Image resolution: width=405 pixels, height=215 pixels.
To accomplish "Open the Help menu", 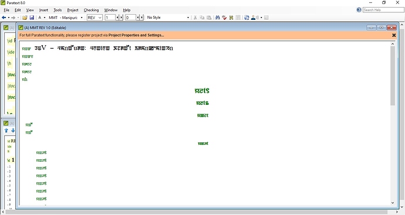I will (127, 10).
